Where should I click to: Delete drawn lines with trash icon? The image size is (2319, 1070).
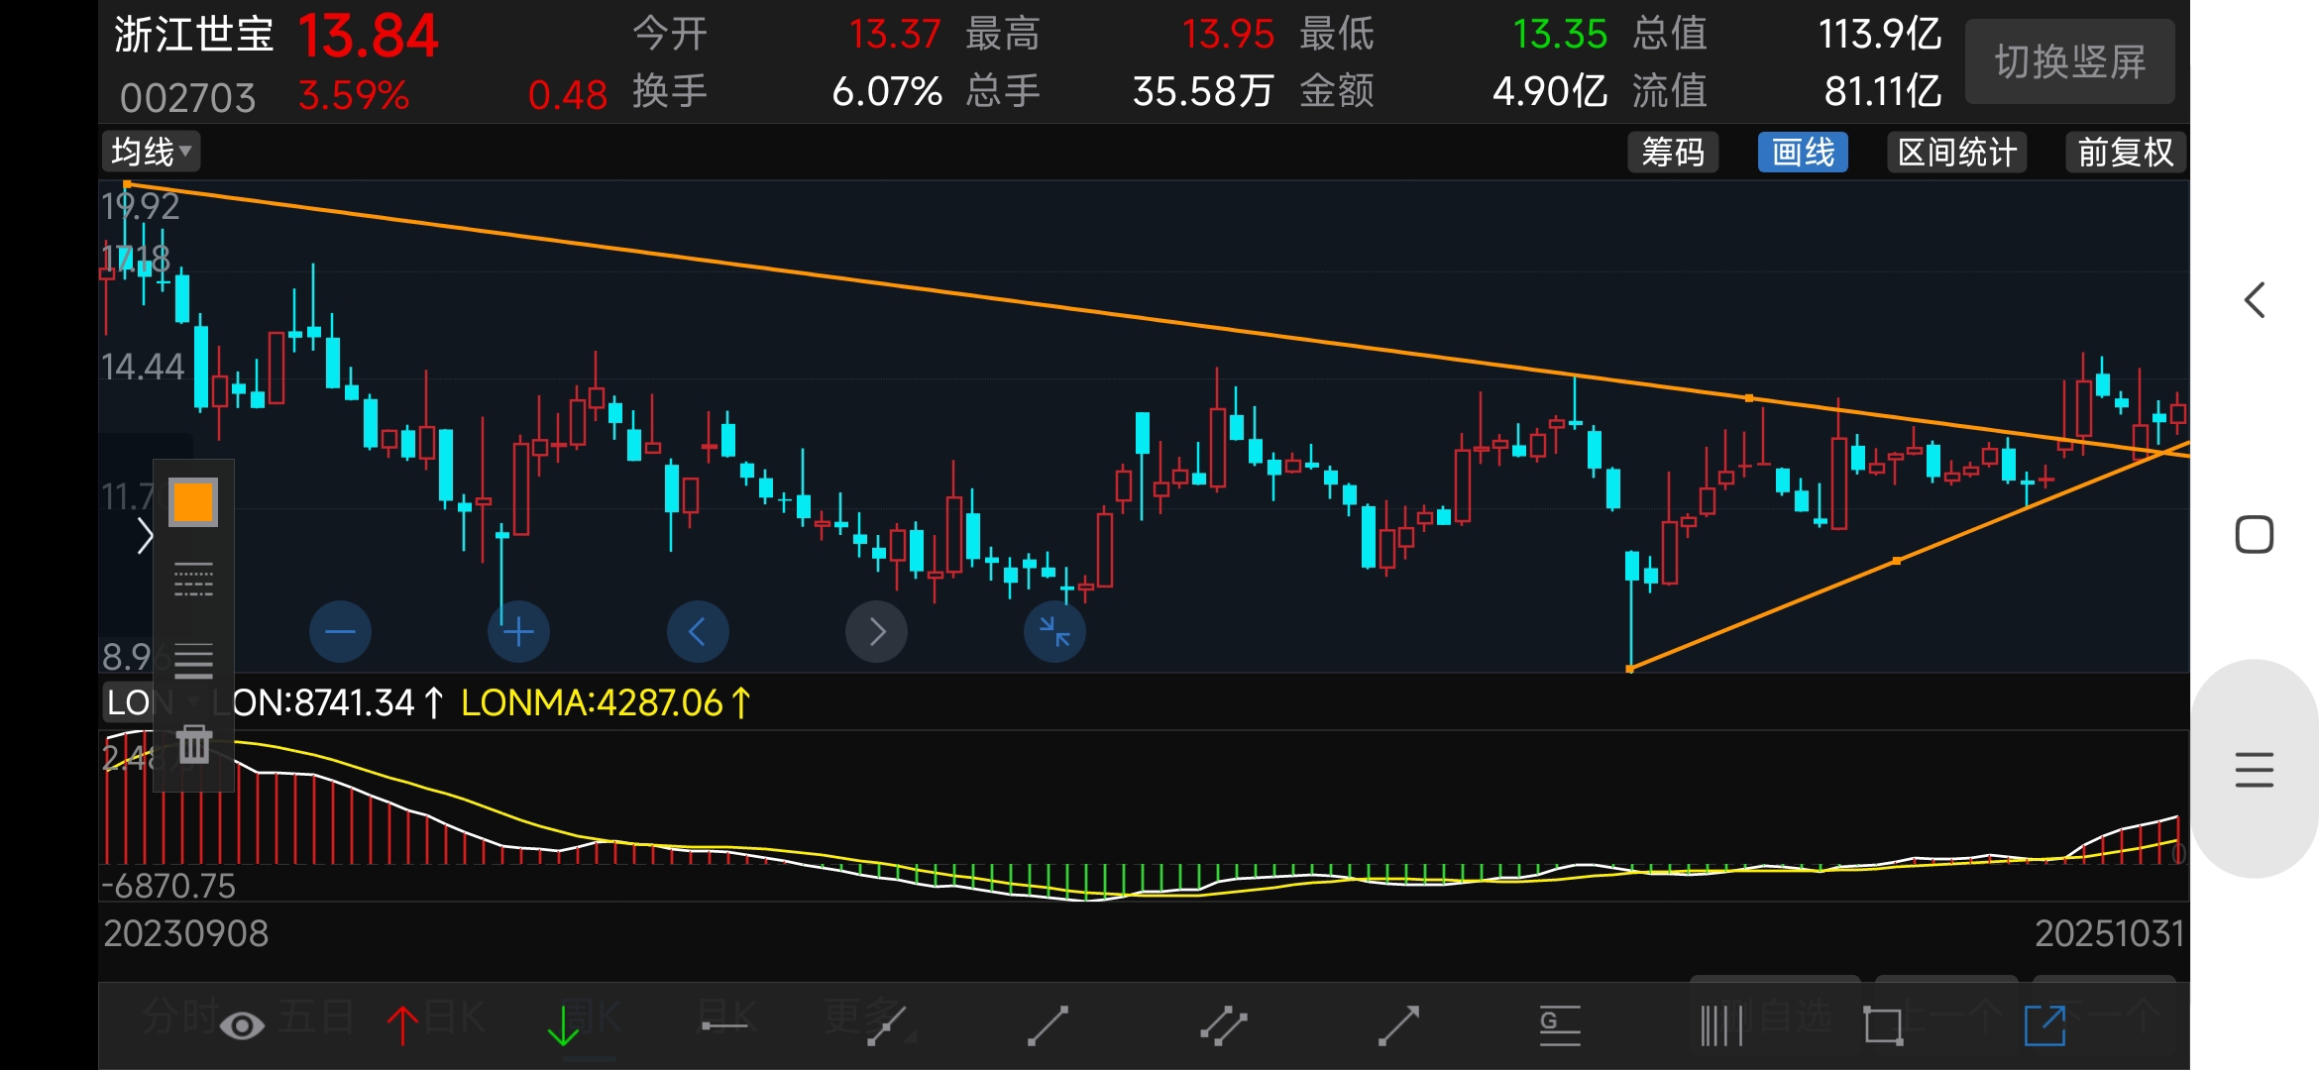[x=193, y=744]
